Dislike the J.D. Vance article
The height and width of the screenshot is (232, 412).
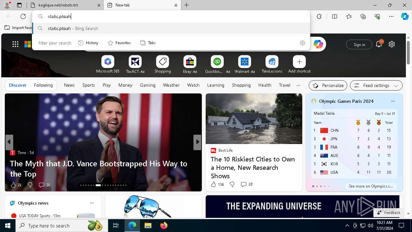coord(30,185)
